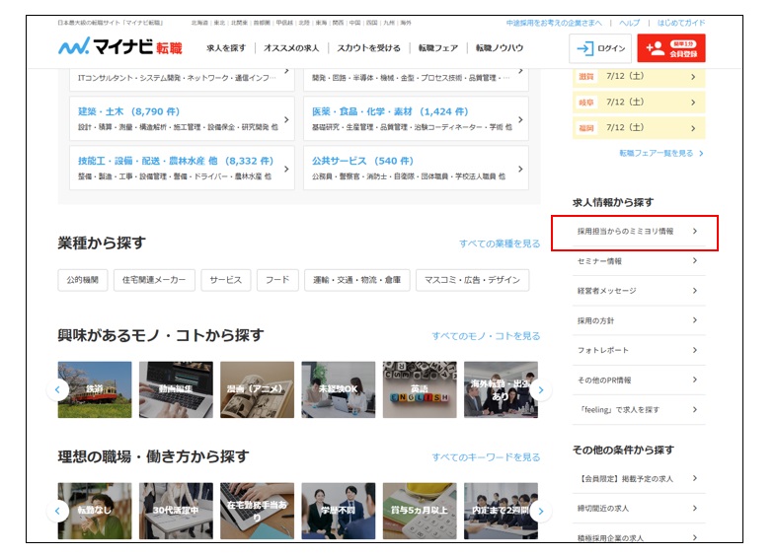
Task: Show next items in 興味があるモノ carousel
Action: coord(540,389)
